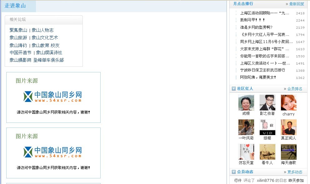Open 勿忘天堂 avatar image
This screenshot has width=310, height=184.
click(246, 152)
